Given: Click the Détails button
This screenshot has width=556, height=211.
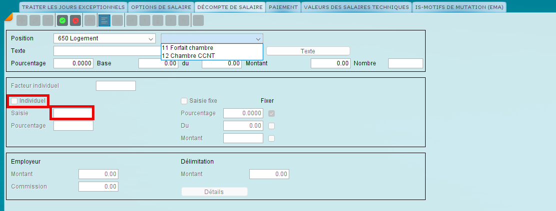Looking at the screenshot, I should point(214,192).
